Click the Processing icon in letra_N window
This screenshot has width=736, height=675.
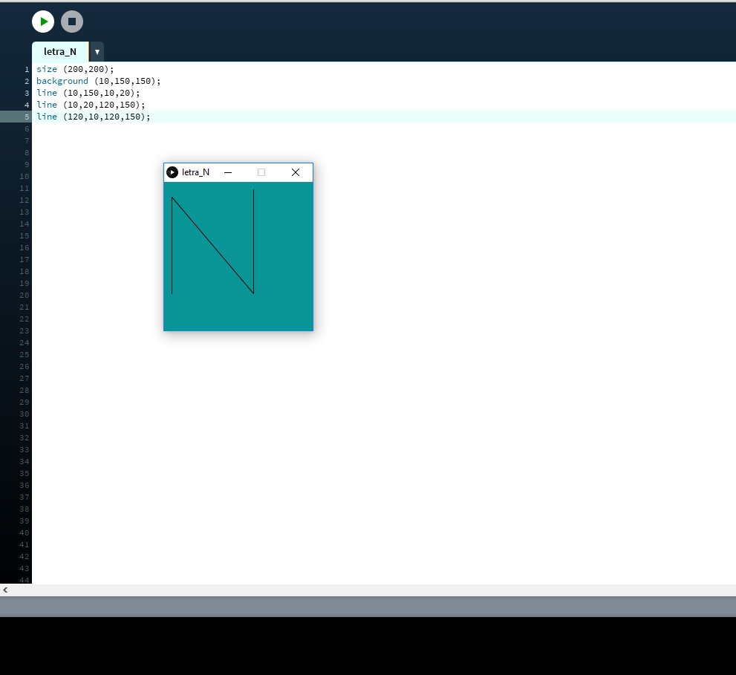coord(172,172)
